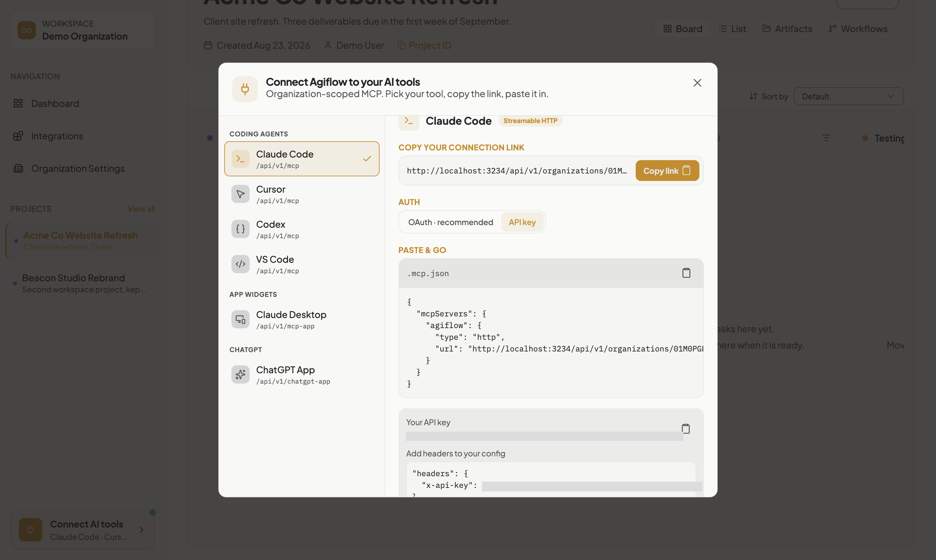Switch to Board view tab

pos(682,29)
